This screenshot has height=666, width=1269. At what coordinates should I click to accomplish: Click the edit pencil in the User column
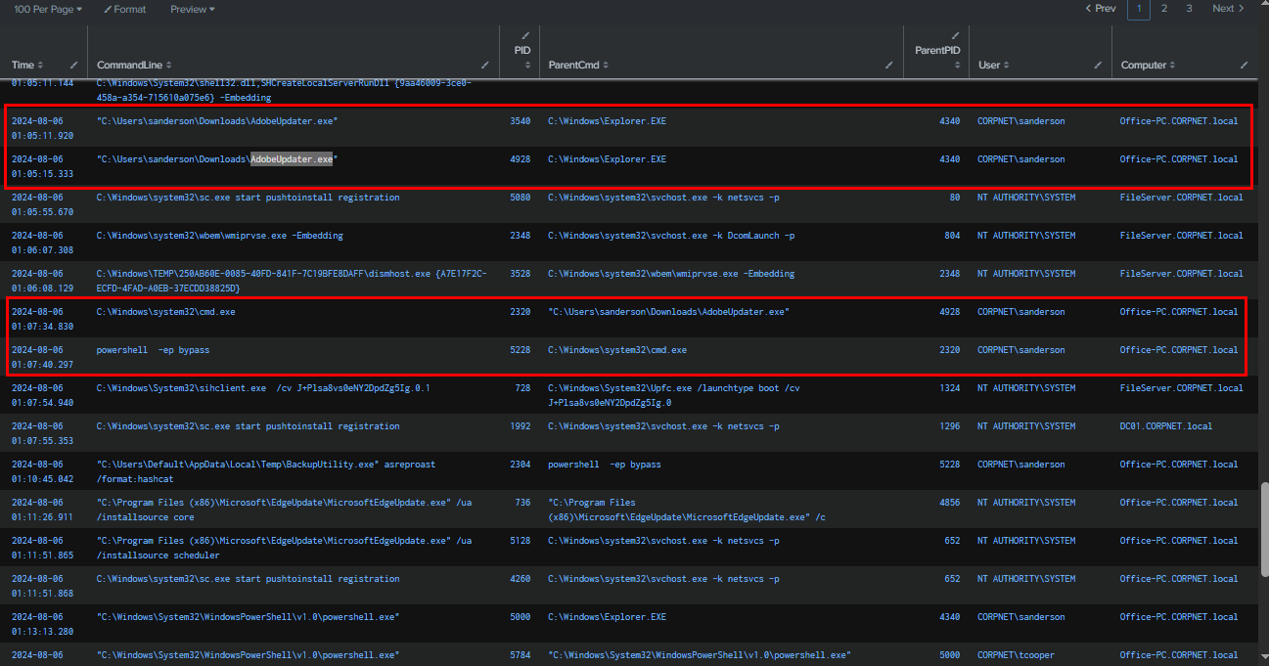[1099, 65]
